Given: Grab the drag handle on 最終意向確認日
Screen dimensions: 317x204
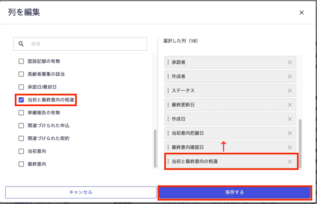Looking at the screenshot, I should click(168, 148).
